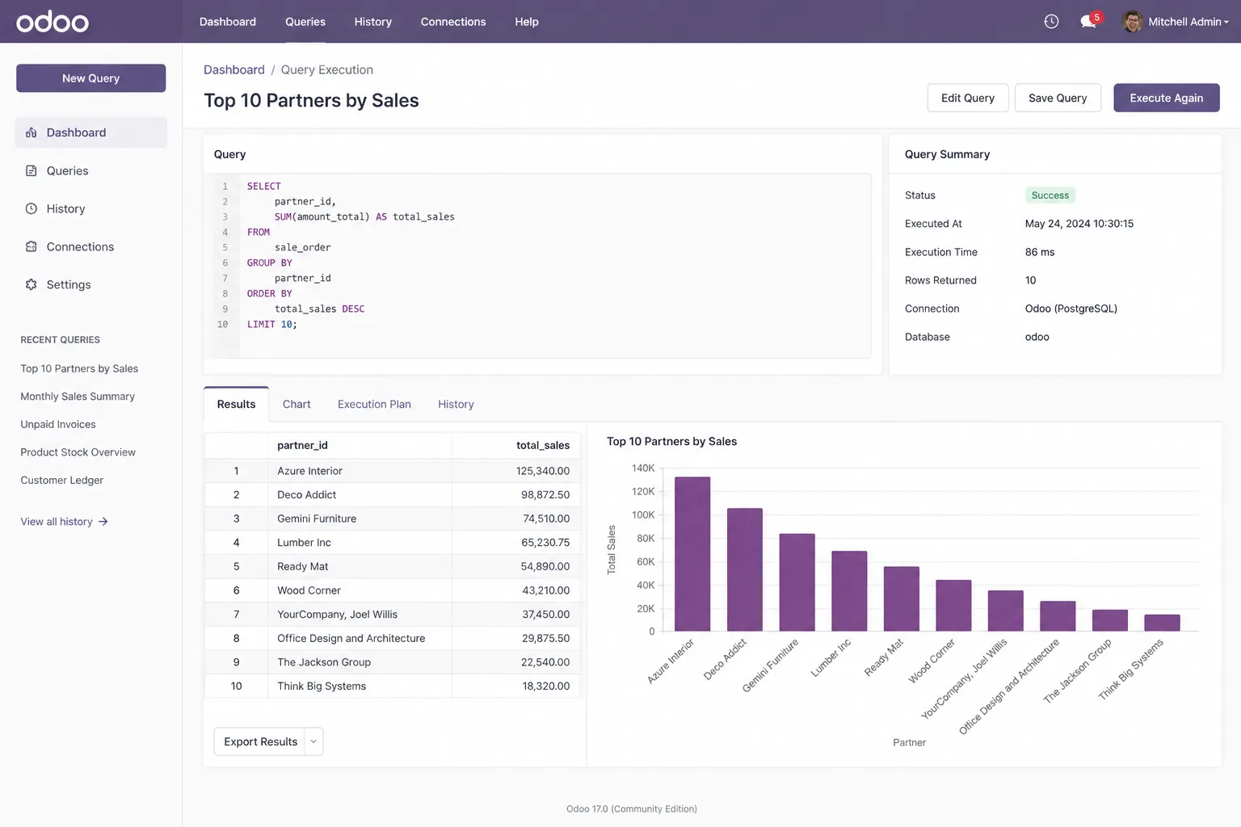Click the Queries sidebar icon
Viewport: 1241px width, 827px height.
32,170
